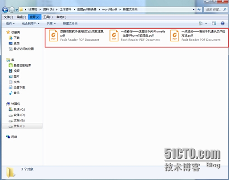Expand the address bar history dropdown
229x180 pixels.
tap(194, 10)
